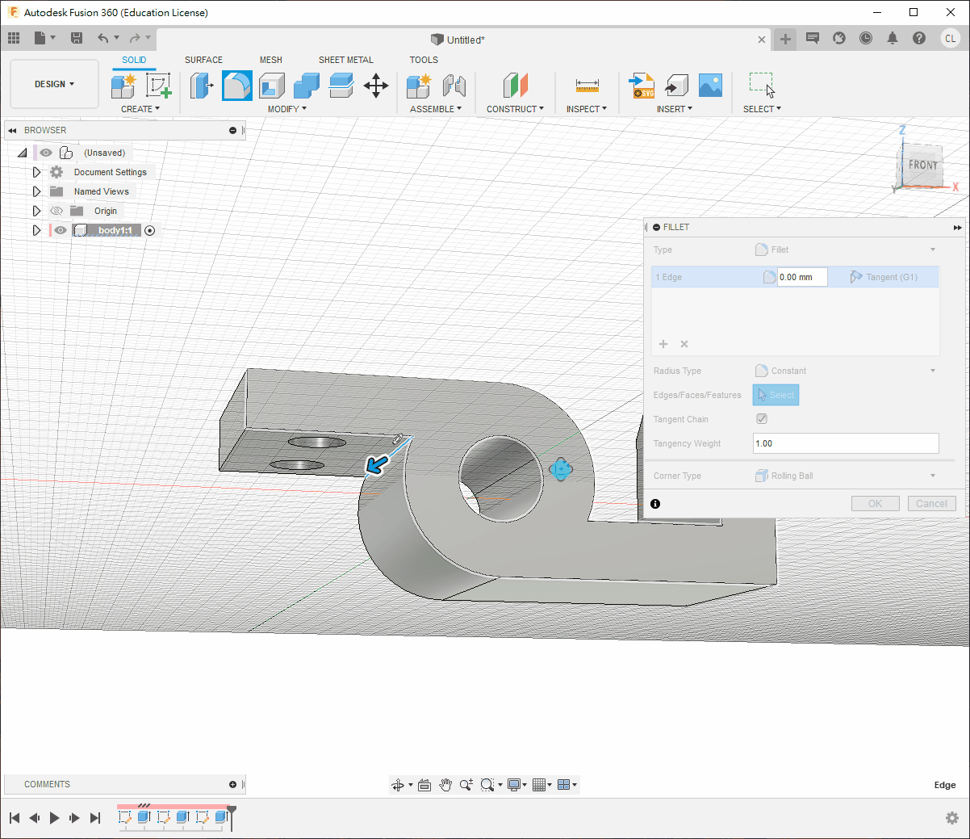This screenshot has height=839, width=970.
Task: Hide body1:1 using its eye icon
Action: [61, 230]
